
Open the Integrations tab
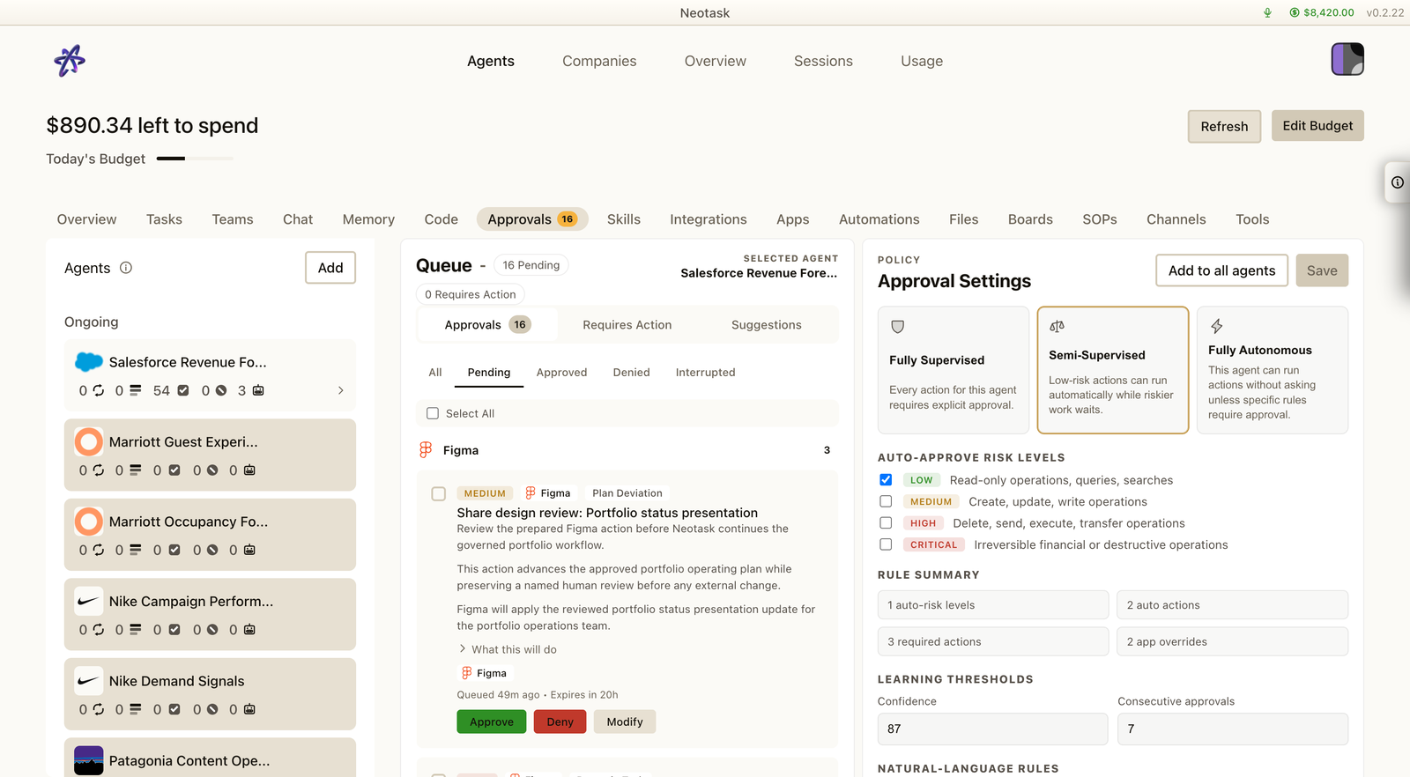[x=709, y=219]
